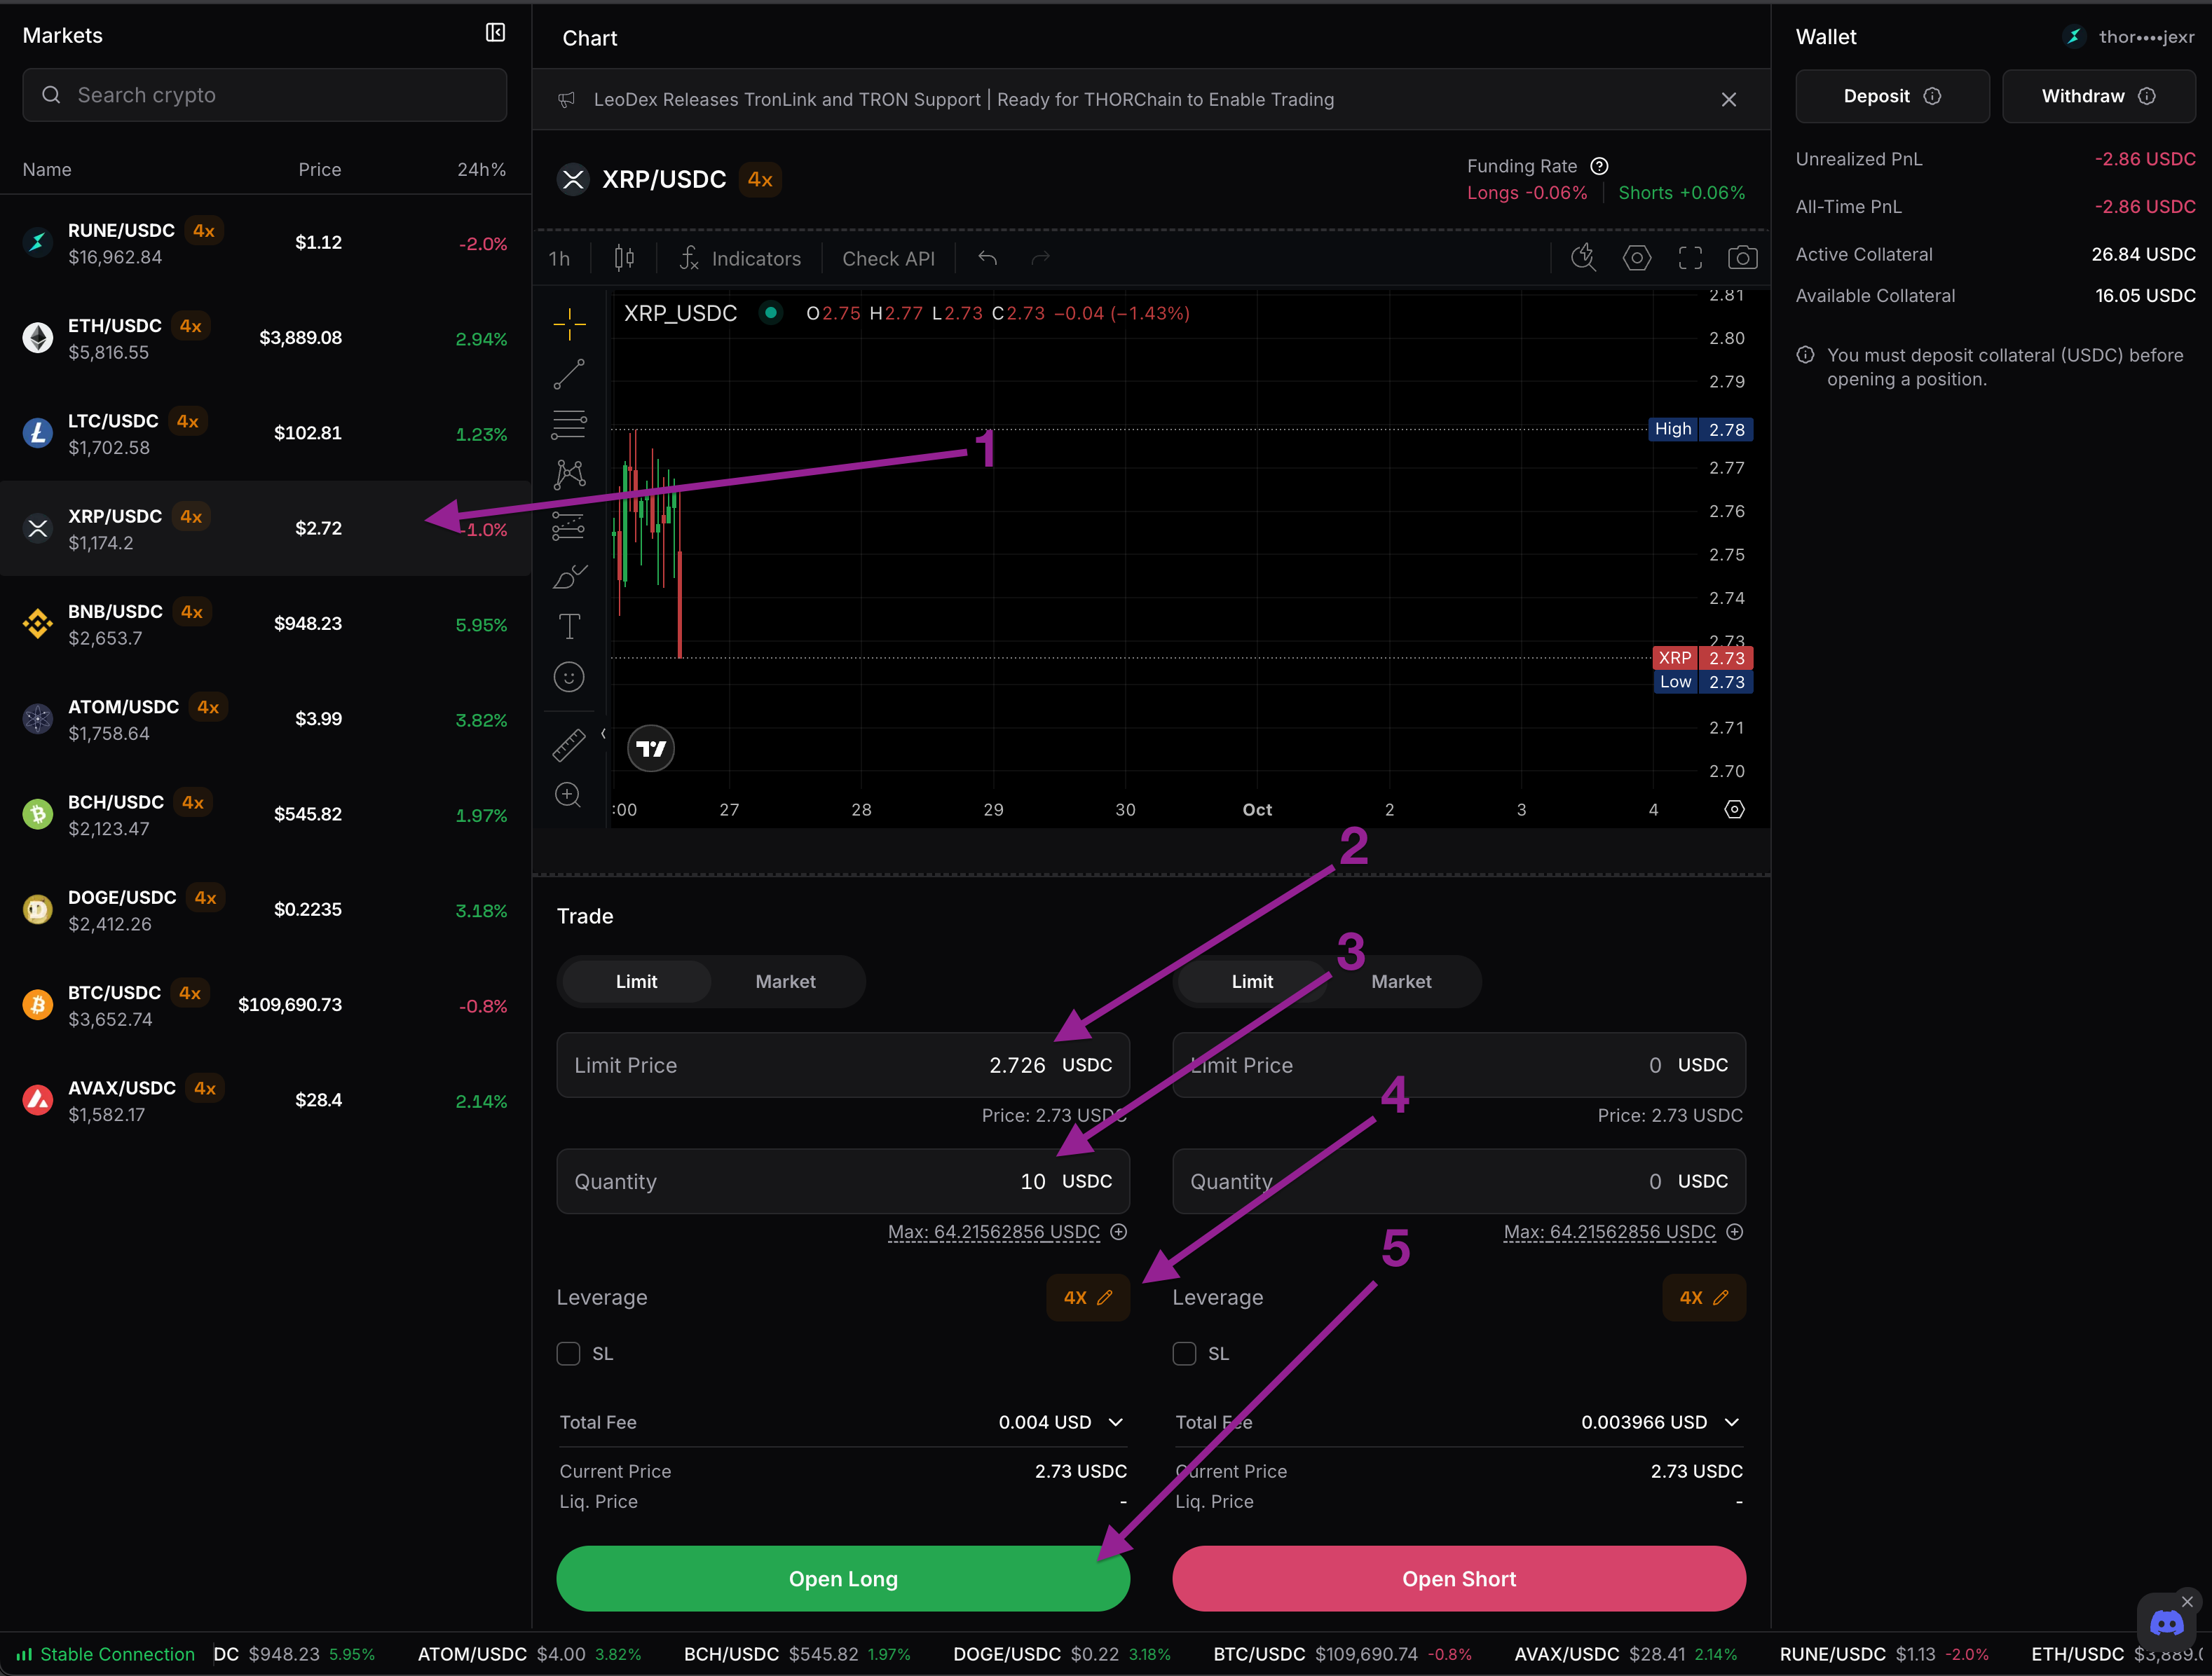Image resolution: width=2212 pixels, height=1676 pixels.
Task: Select short-side Market tab
Action: click(x=1401, y=982)
